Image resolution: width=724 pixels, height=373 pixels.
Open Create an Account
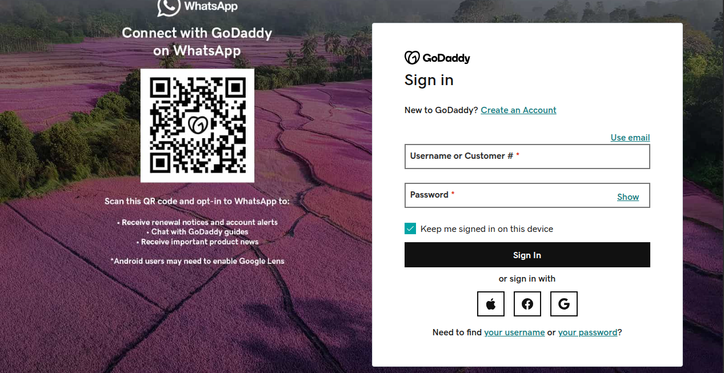pos(518,110)
